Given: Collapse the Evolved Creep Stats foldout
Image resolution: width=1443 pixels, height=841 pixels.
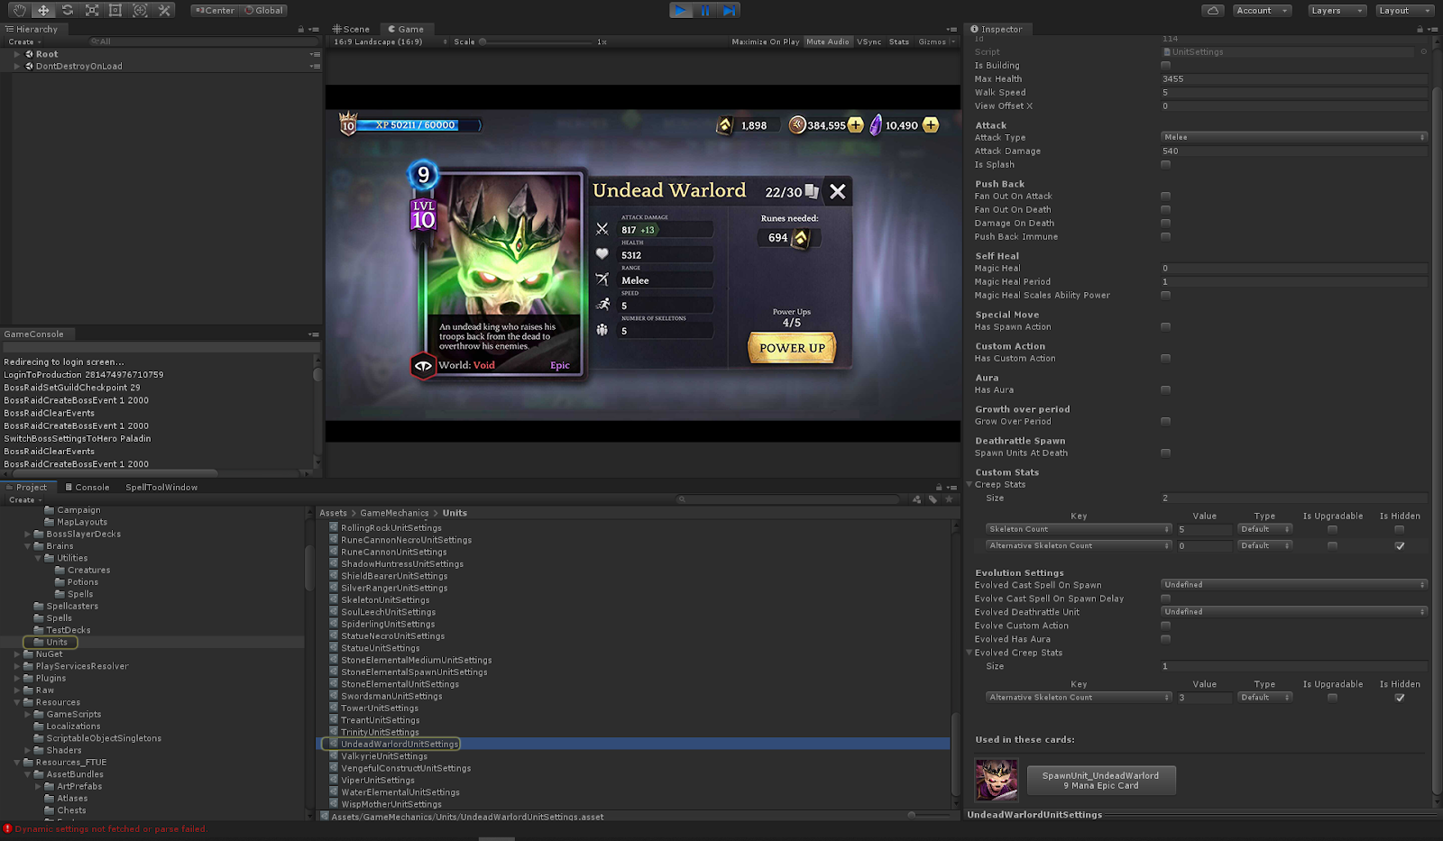Looking at the screenshot, I should pyautogui.click(x=970, y=654).
